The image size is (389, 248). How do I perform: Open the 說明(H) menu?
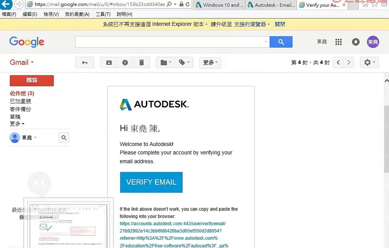(x=124, y=14)
